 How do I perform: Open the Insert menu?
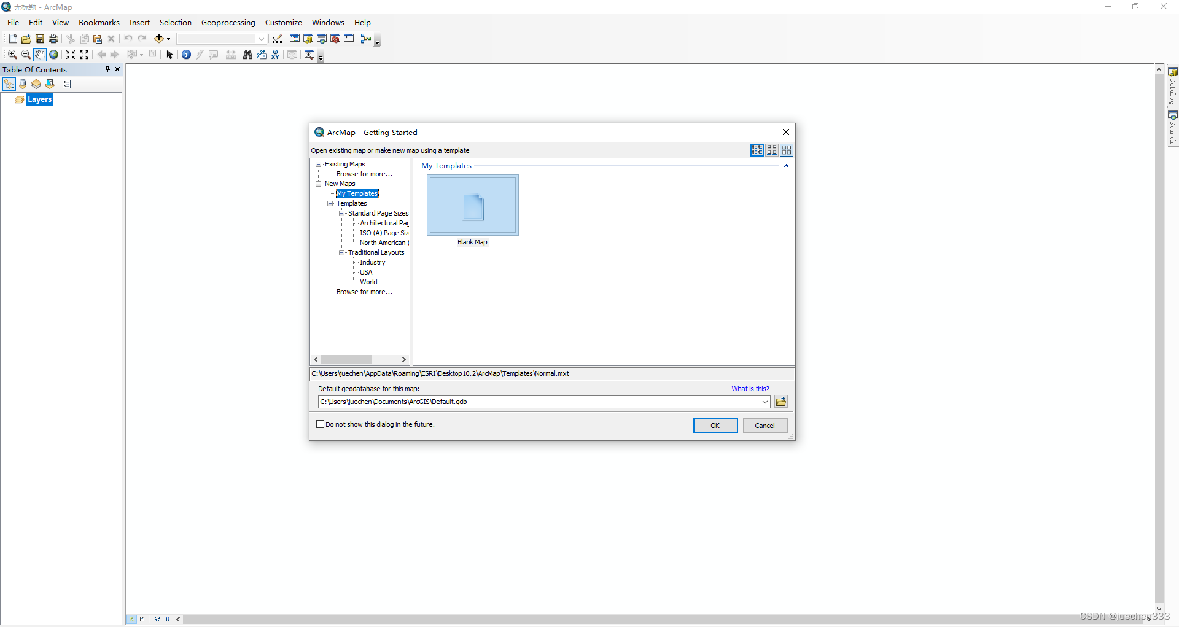pos(139,23)
